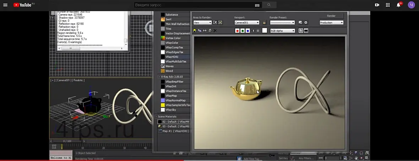Clone the rendered frame window
This screenshot has width=419, height=161.
[205, 30]
